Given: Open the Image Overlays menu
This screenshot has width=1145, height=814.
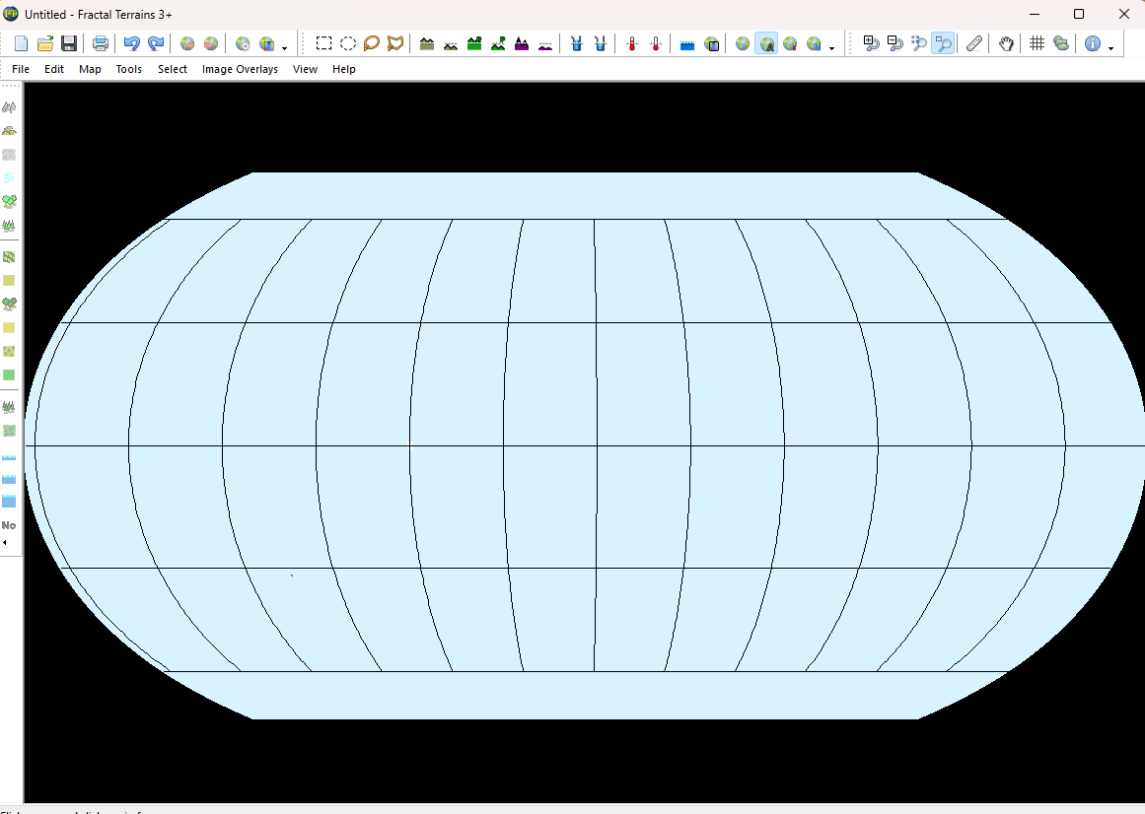Looking at the screenshot, I should (240, 69).
